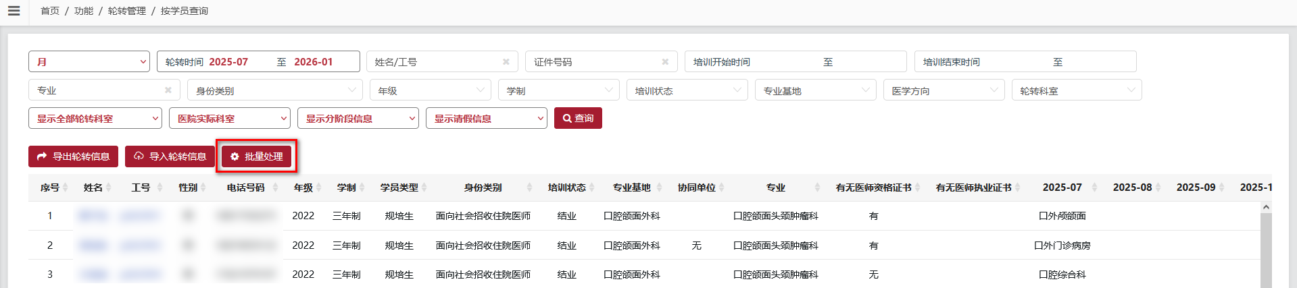Clear the 专业 filter with its x icon
Viewport: 1297px width, 288px height.
pos(168,90)
